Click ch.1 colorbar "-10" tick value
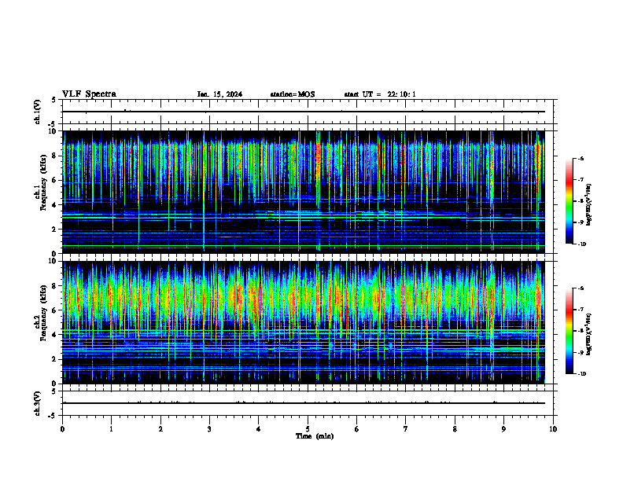Screen dimensions: 623x481 pyautogui.click(x=581, y=244)
